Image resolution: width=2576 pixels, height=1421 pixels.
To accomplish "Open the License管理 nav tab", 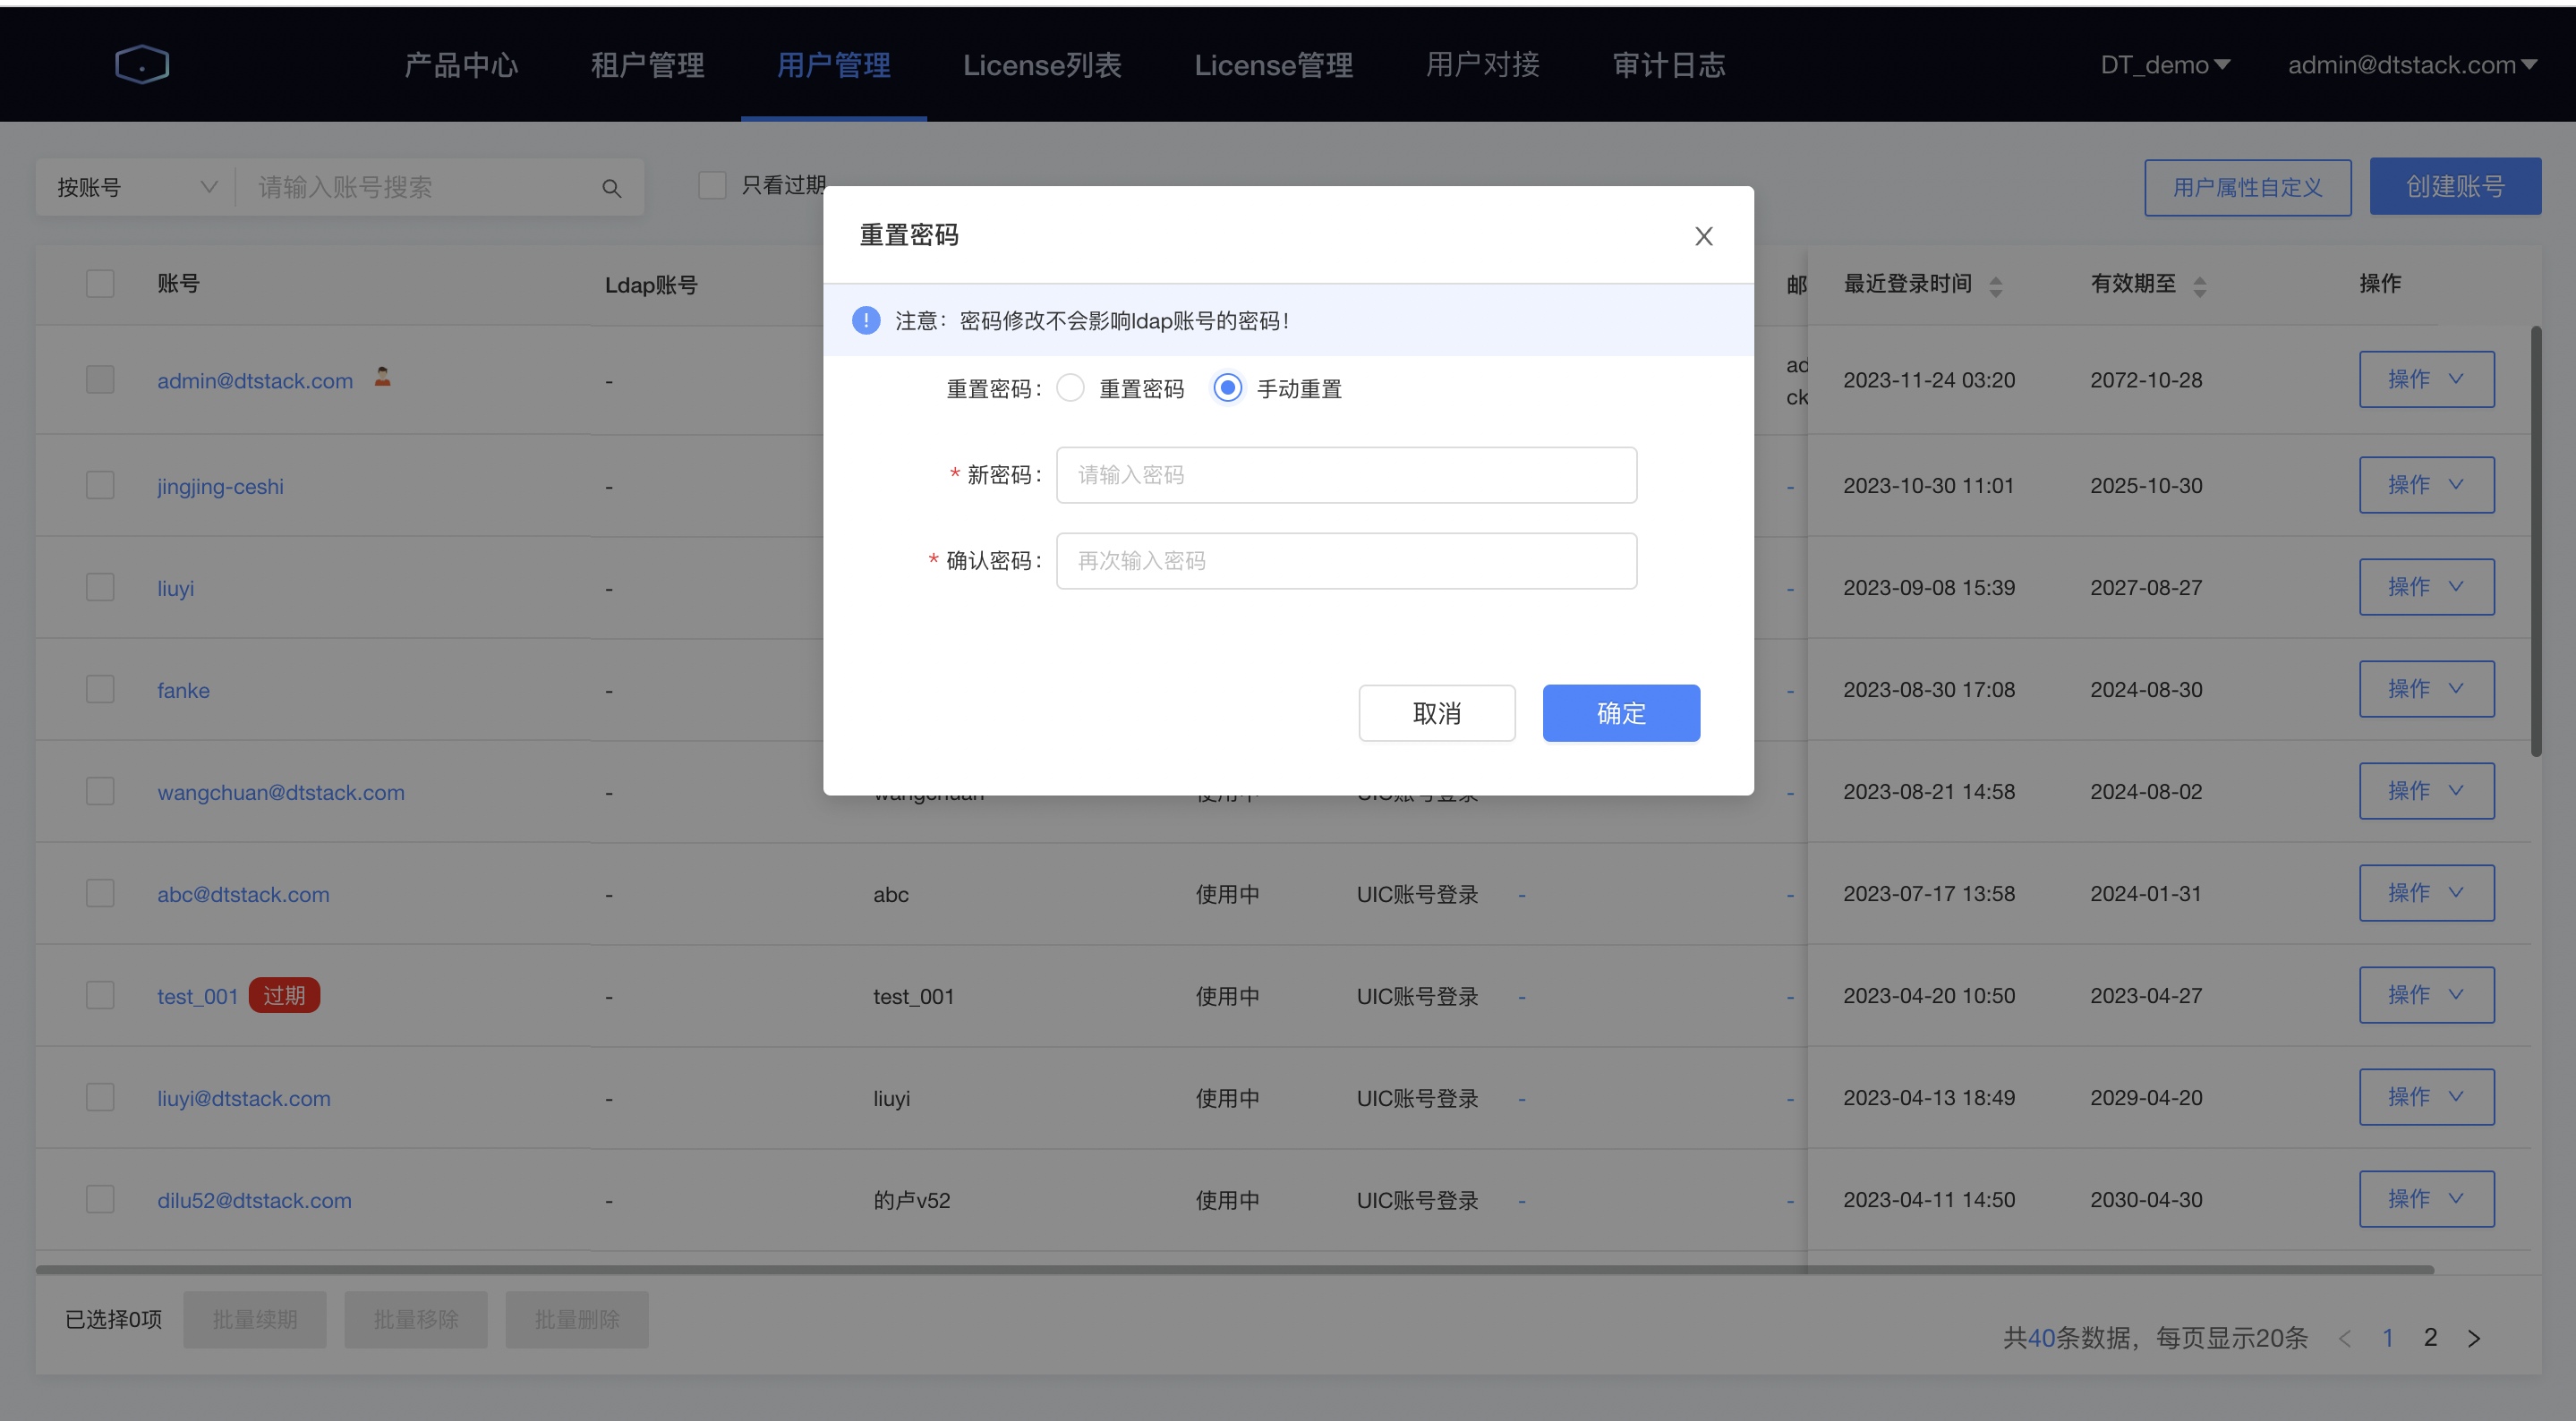I will 1274,65.
